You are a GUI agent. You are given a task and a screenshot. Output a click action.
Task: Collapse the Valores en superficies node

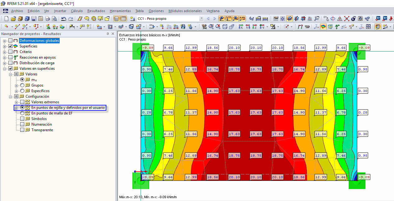click(x=4, y=69)
